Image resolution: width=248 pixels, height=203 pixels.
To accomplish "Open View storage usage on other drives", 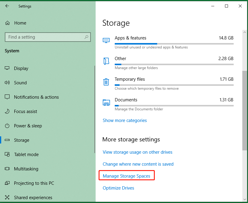I will 137,152.
